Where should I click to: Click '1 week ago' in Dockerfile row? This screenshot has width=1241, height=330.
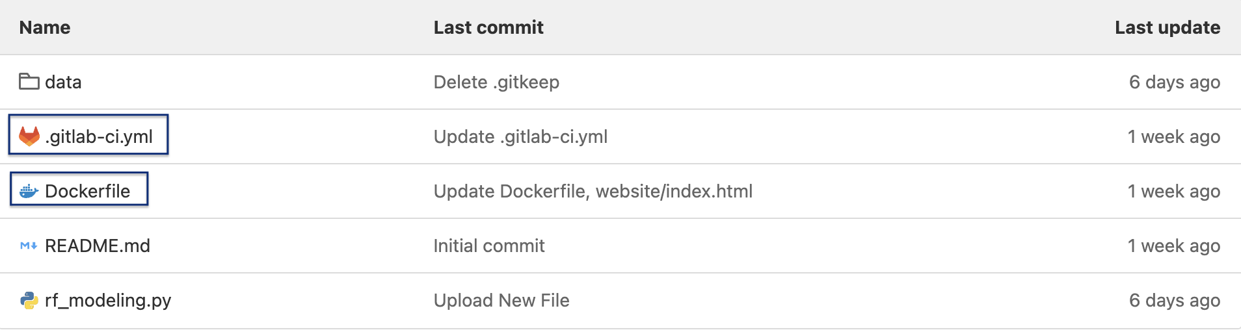click(1174, 191)
